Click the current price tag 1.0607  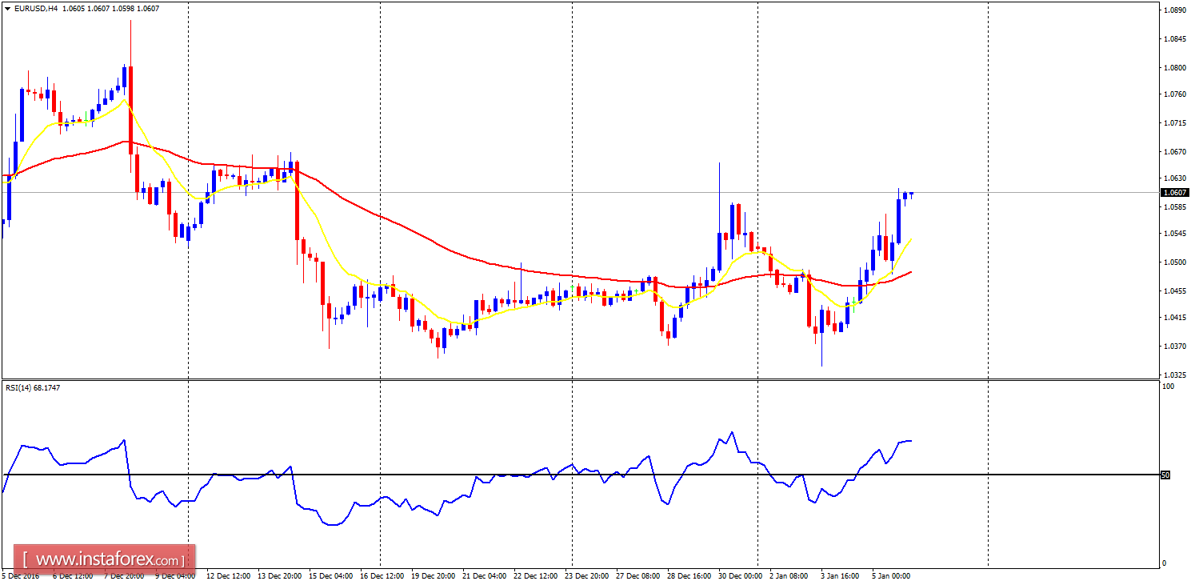[1173, 191]
